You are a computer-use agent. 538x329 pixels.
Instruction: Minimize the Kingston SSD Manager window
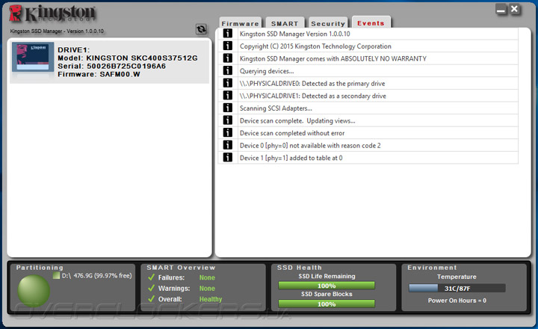(501, 10)
